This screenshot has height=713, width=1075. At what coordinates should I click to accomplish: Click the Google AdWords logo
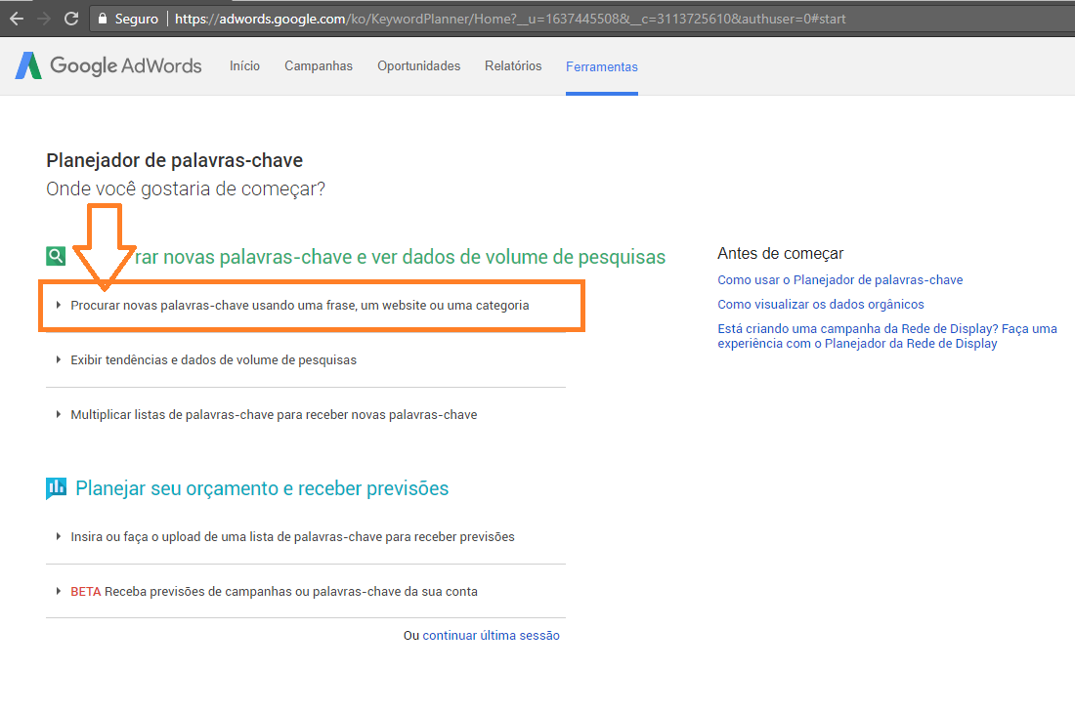107,66
